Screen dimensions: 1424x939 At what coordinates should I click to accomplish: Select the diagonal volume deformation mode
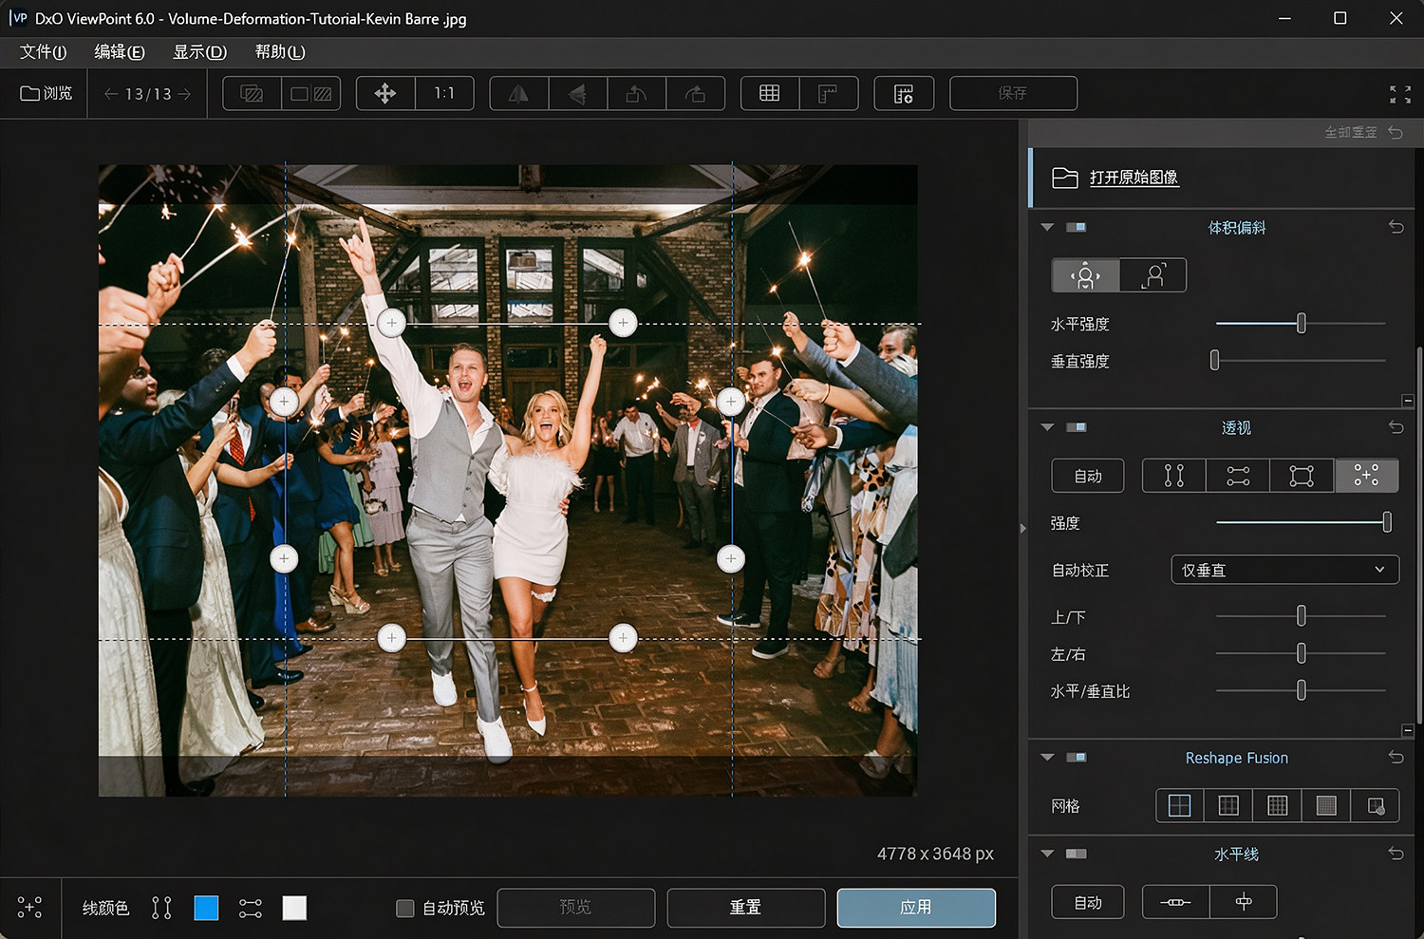pos(1153,275)
